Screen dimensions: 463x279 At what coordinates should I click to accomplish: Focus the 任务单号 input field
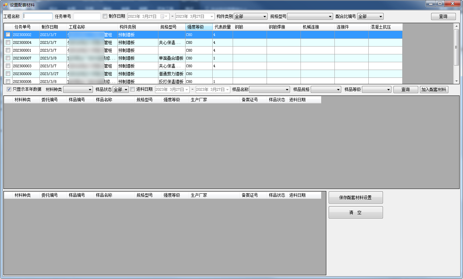(87, 16)
